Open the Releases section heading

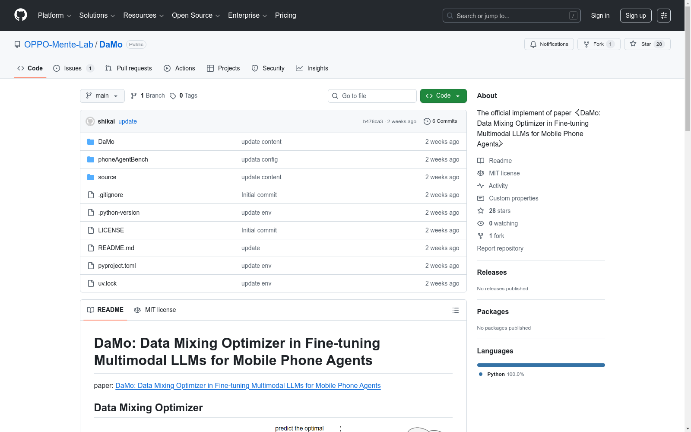(x=492, y=272)
